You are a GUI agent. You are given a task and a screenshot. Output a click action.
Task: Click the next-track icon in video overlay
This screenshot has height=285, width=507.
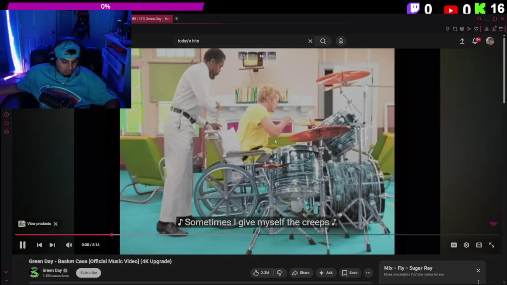pyautogui.click(x=262, y=56)
